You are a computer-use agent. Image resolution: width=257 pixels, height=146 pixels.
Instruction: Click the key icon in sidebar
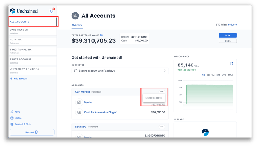click(x=12, y=112)
